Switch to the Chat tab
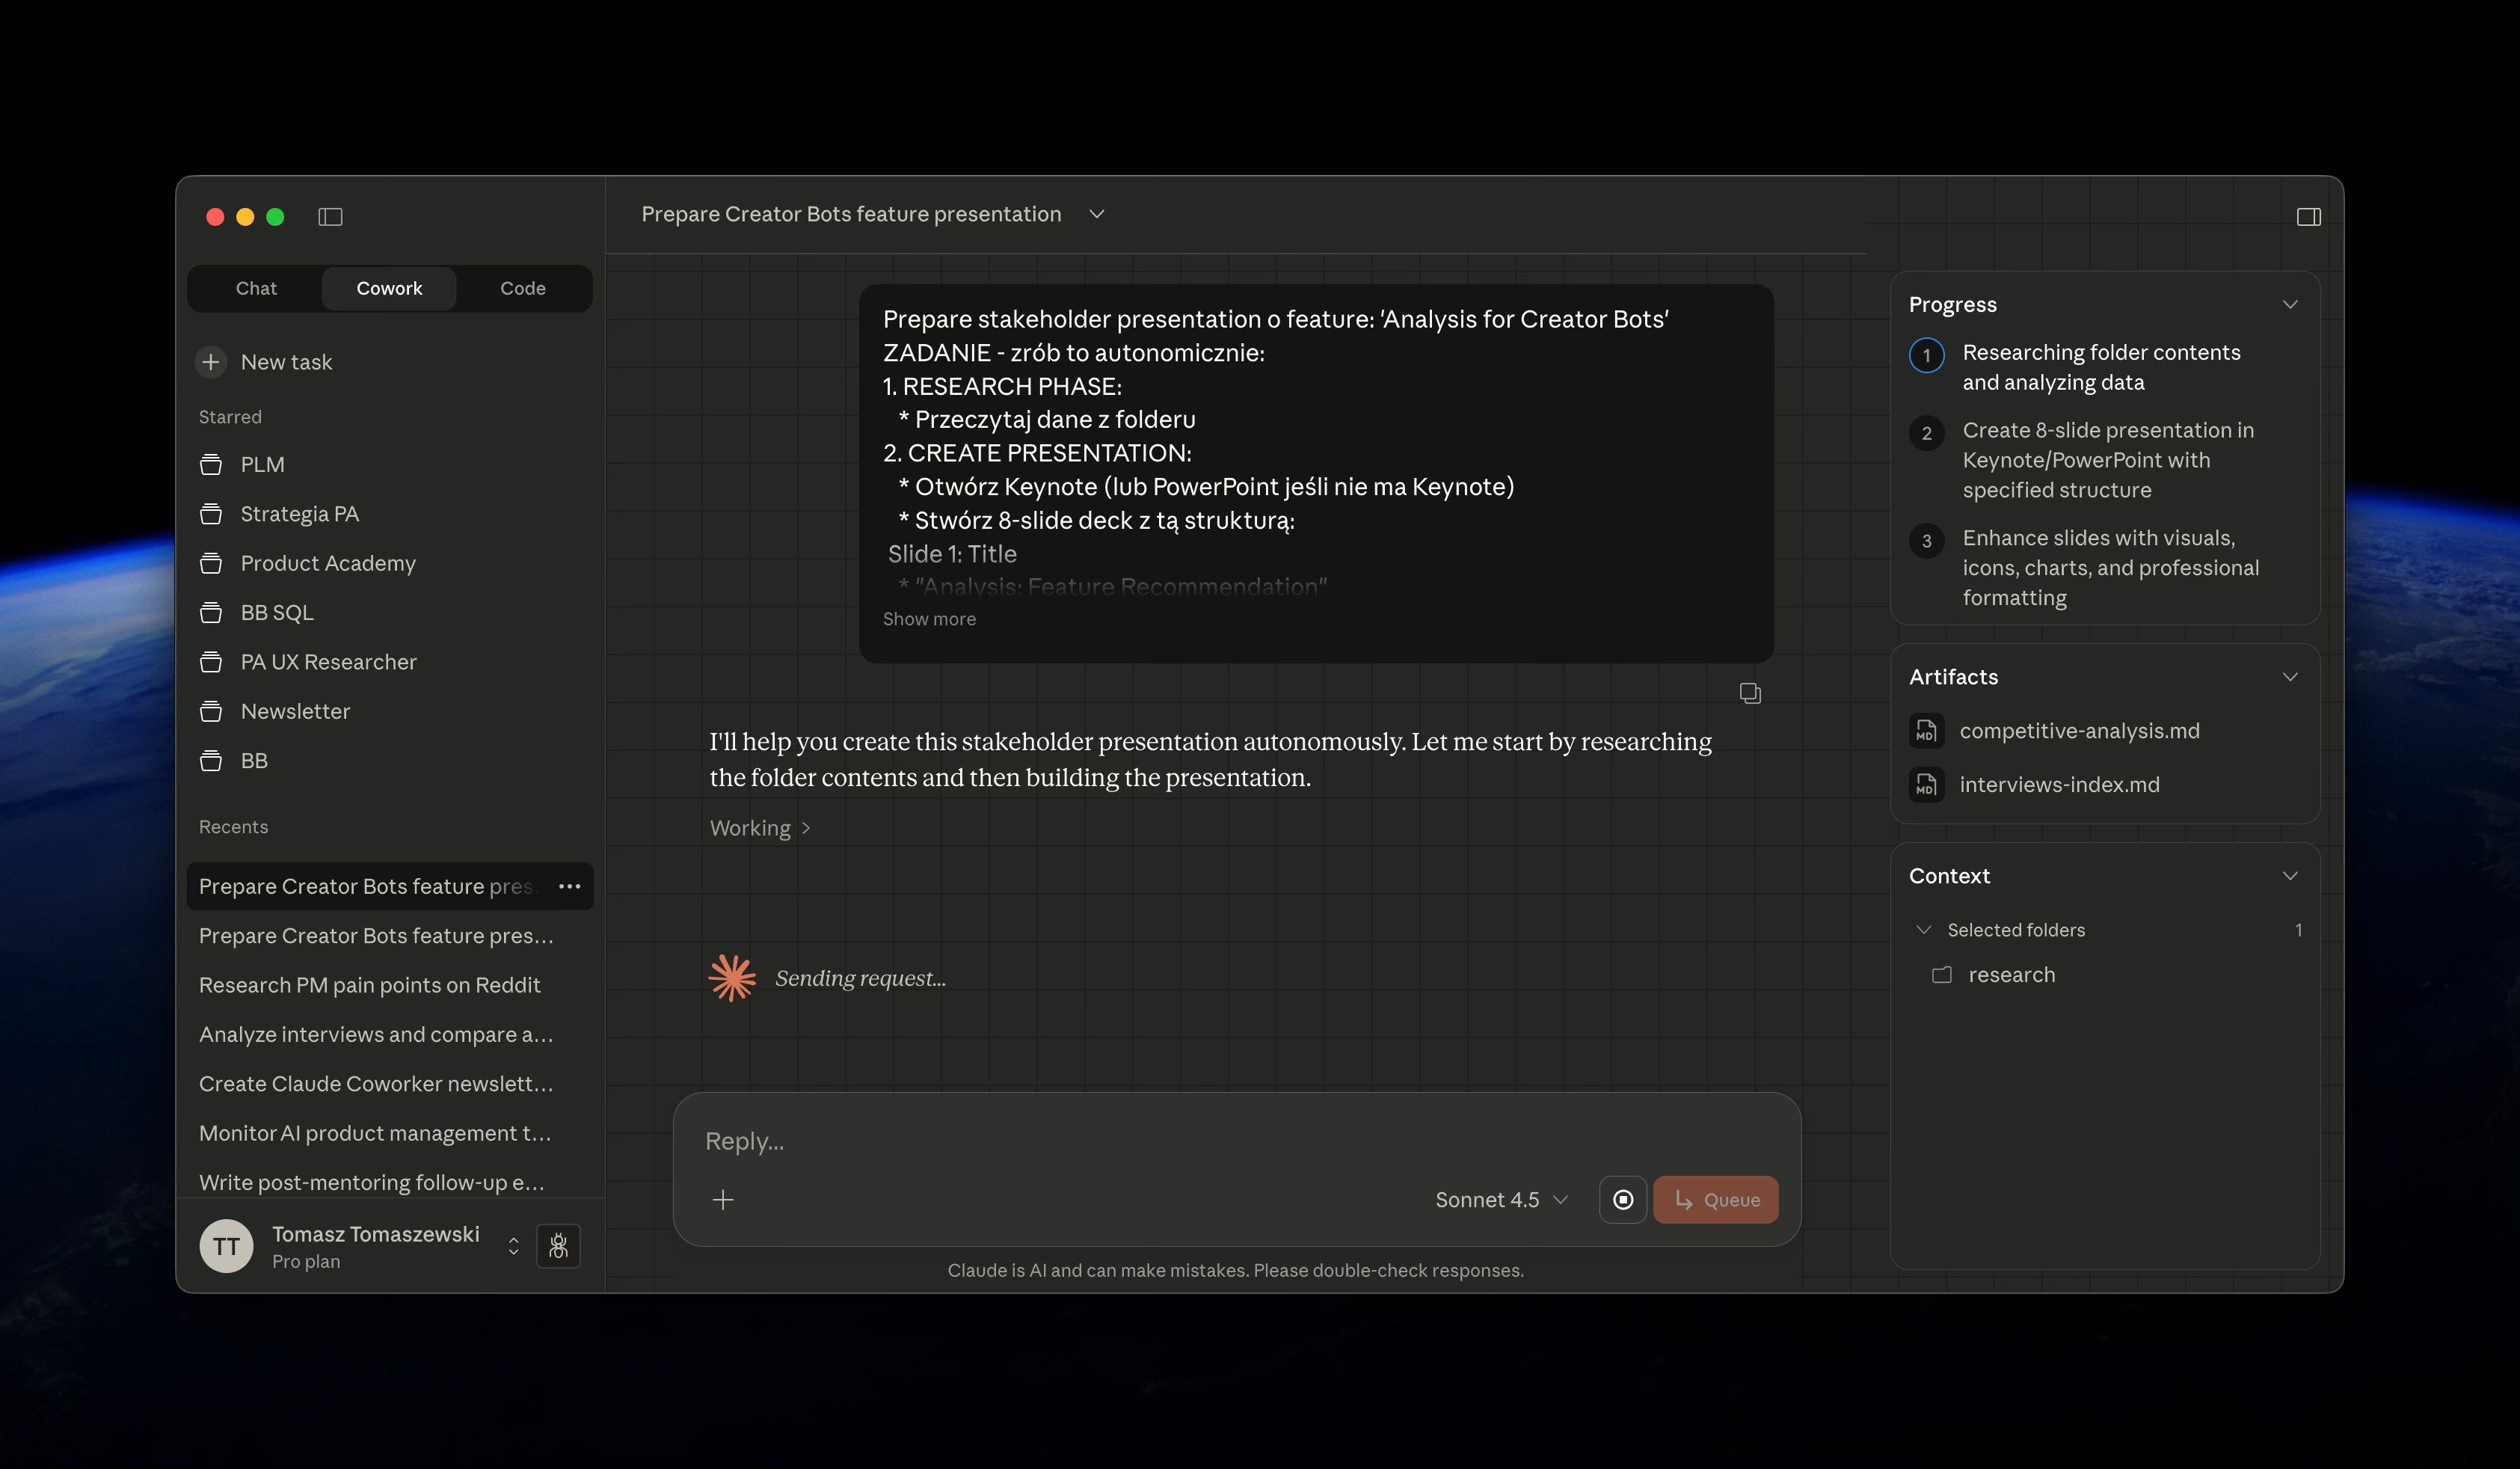 click(256, 288)
